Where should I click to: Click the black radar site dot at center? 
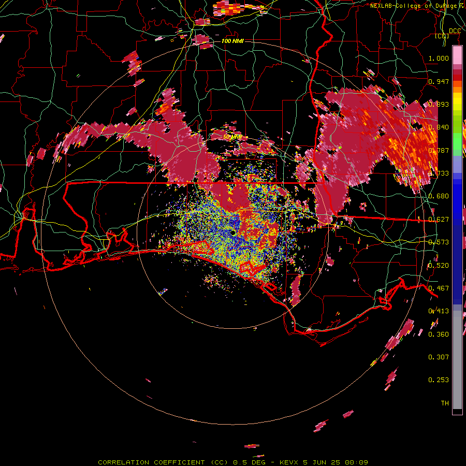click(233, 232)
